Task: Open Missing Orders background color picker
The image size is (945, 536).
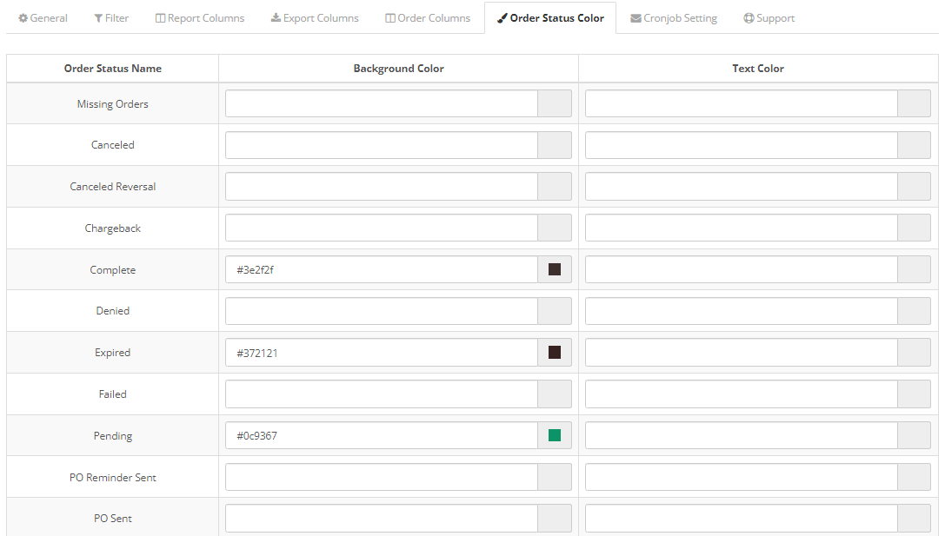Action: [555, 103]
